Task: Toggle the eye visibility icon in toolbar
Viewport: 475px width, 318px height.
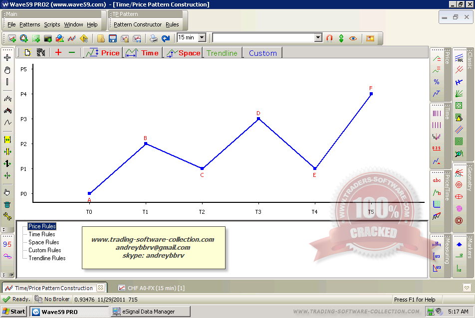Action: pyautogui.click(x=353, y=38)
